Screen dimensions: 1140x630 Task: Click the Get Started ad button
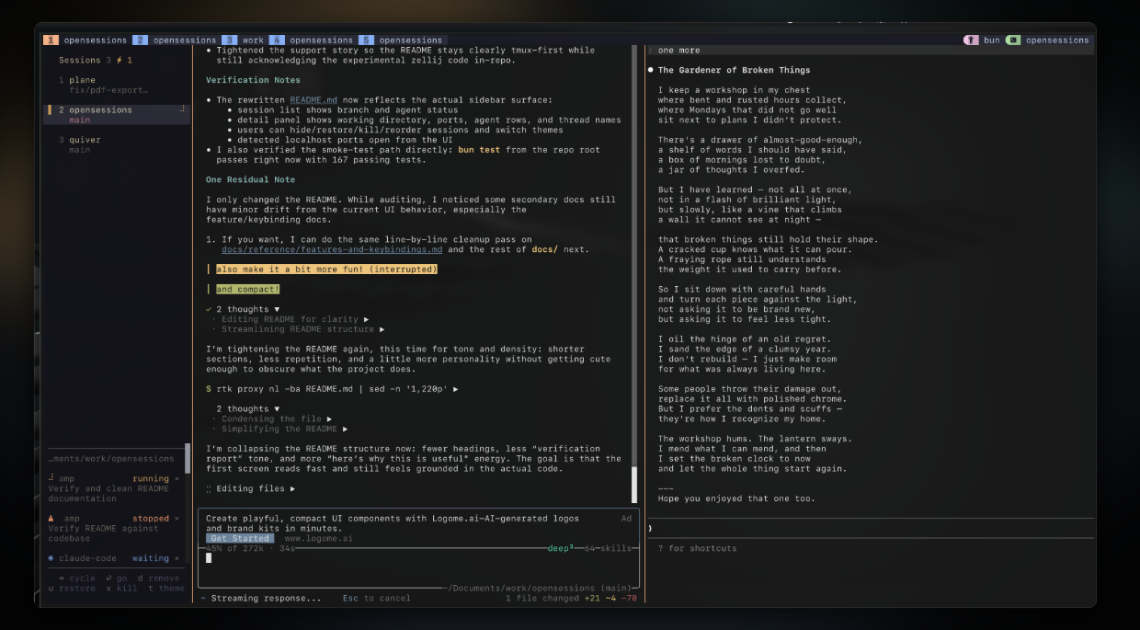[239, 538]
